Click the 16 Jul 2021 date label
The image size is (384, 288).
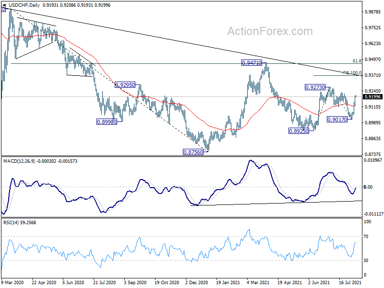(x=350, y=282)
